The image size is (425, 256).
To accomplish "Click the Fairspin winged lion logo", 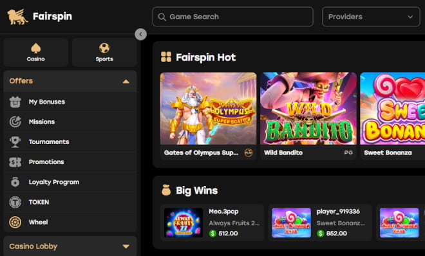I will pyautogui.click(x=17, y=17).
